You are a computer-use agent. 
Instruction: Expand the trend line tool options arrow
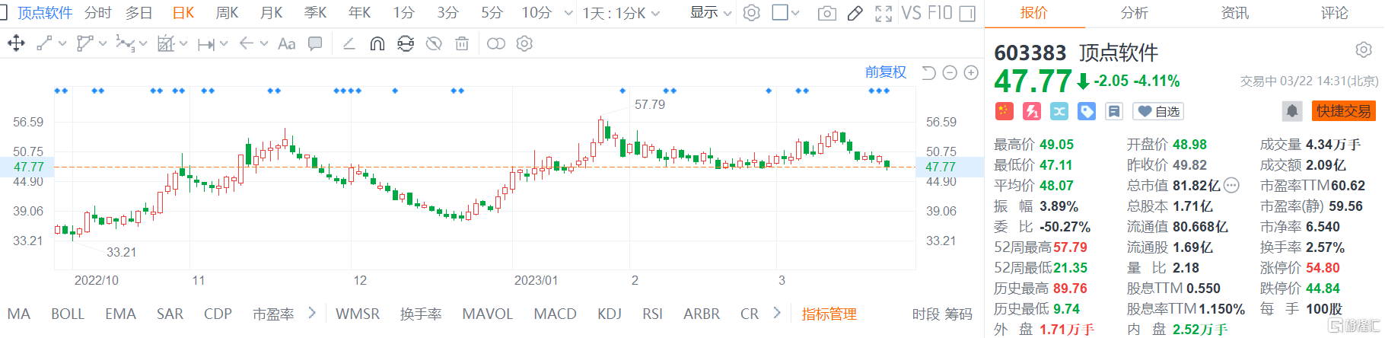[x=62, y=44]
